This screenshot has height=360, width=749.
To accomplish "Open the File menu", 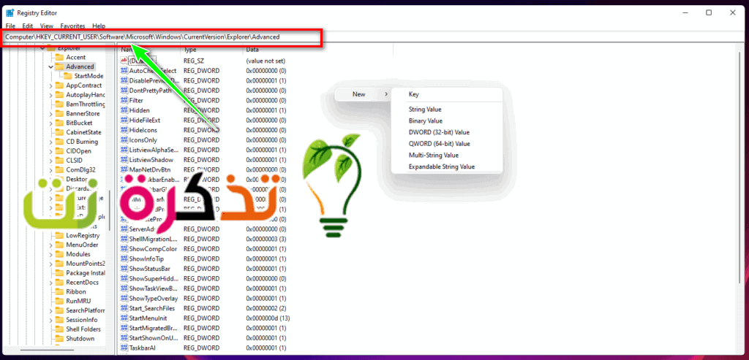I will pos(10,26).
